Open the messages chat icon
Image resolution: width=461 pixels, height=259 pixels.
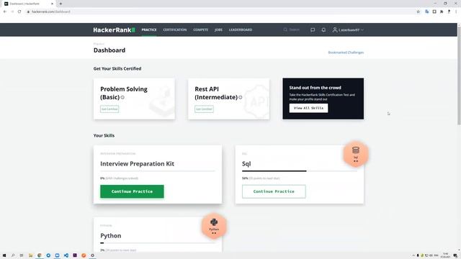[313, 29]
